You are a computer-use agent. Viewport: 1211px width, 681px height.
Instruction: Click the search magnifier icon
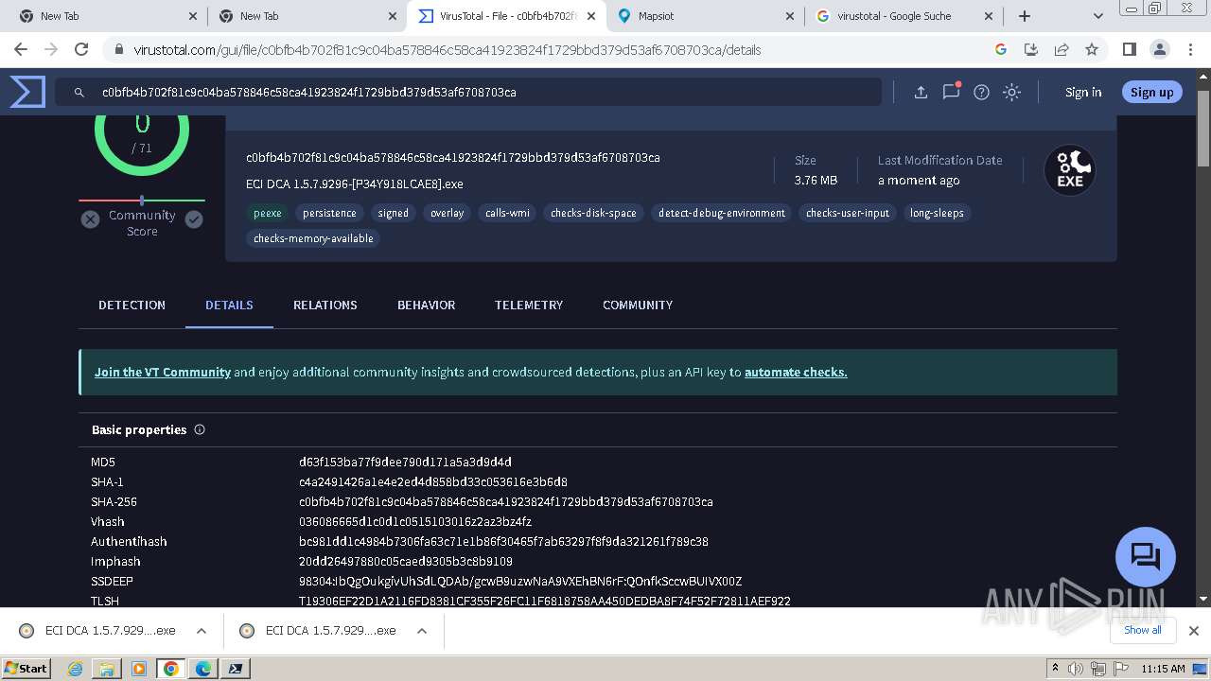[79, 92]
